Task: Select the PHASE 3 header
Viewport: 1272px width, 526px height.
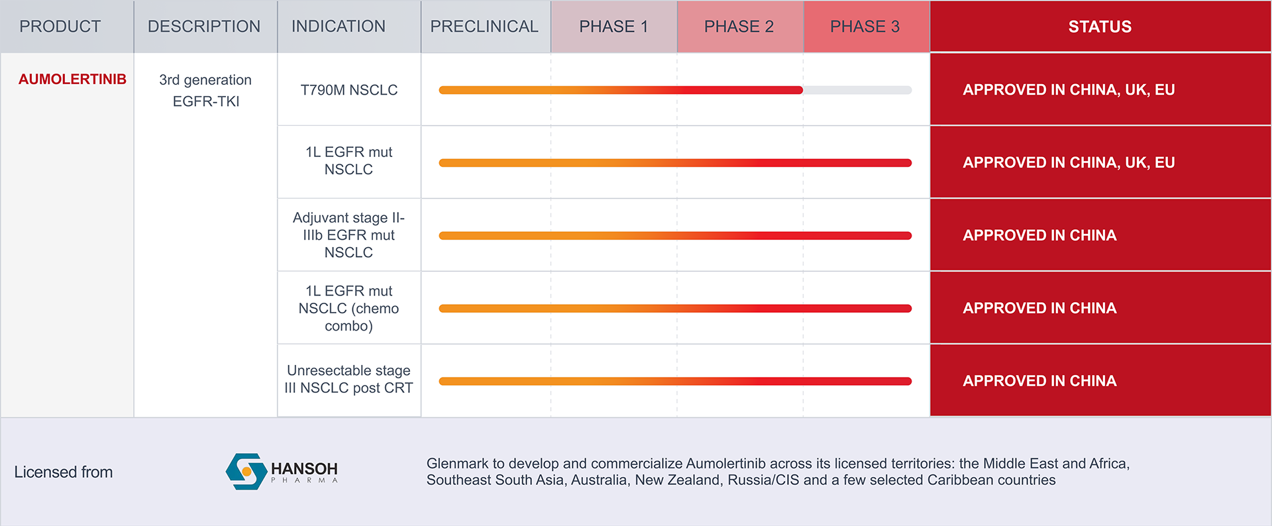Action: click(x=865, y=26)
